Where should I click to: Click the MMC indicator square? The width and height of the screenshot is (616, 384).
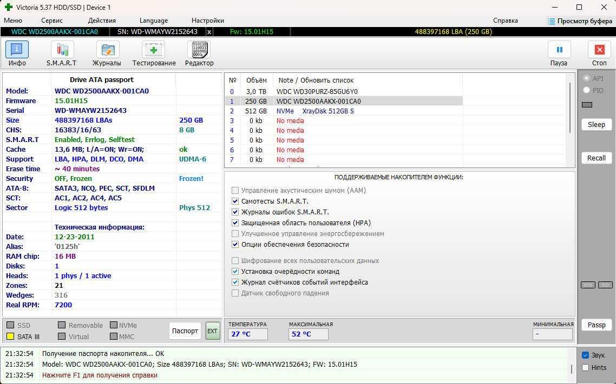114,336
